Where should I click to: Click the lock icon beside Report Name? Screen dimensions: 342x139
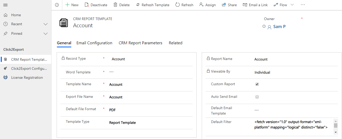tap(208, 59)
